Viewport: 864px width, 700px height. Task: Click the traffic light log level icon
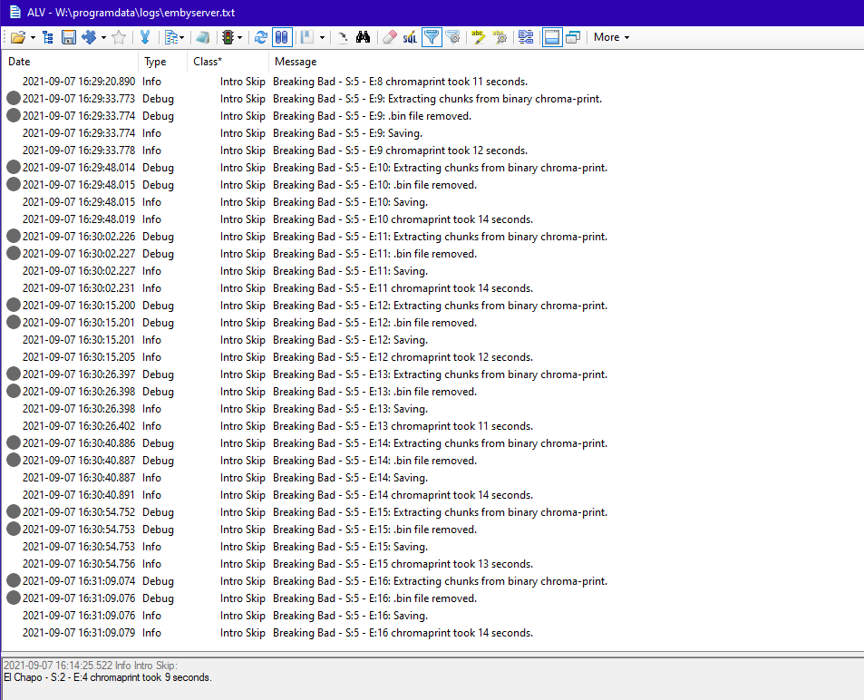click(x=228, y=37)
